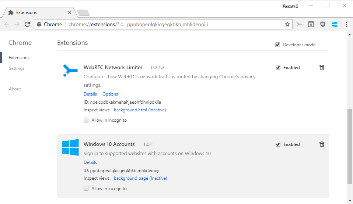Screen dimensions: 353x204
Task: Inspect background.html (Inactive) view
Action: [x=140, y=110]
